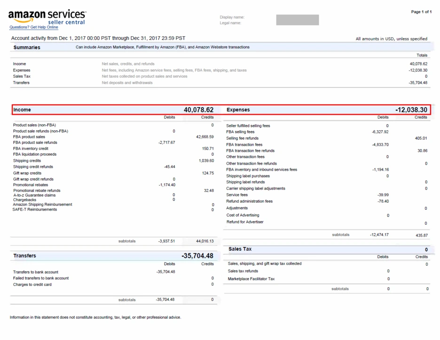Click Promotional rebates value -1,174.40
Screen dimensions: 440x340
(167, 185)
